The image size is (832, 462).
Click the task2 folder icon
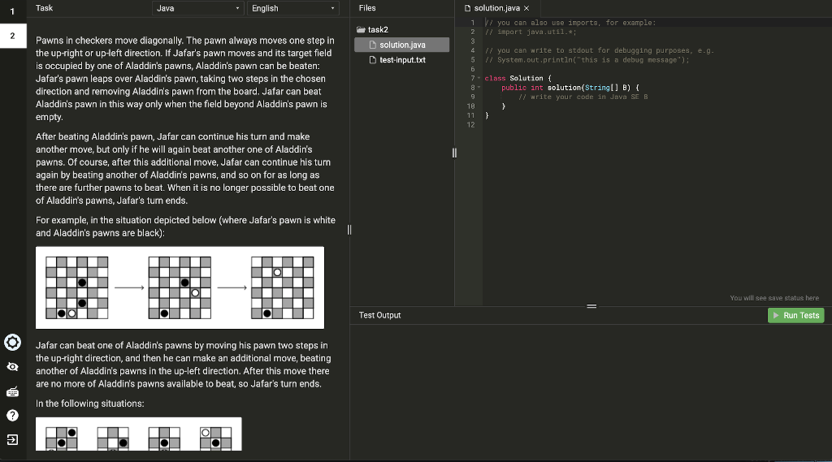(x=361, y=30)
